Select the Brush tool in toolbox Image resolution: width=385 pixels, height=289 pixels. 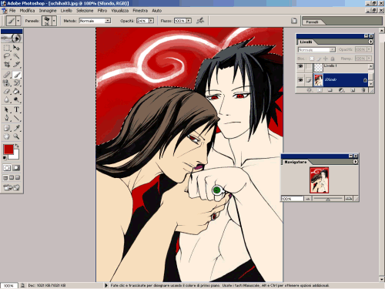click(17, 75)
